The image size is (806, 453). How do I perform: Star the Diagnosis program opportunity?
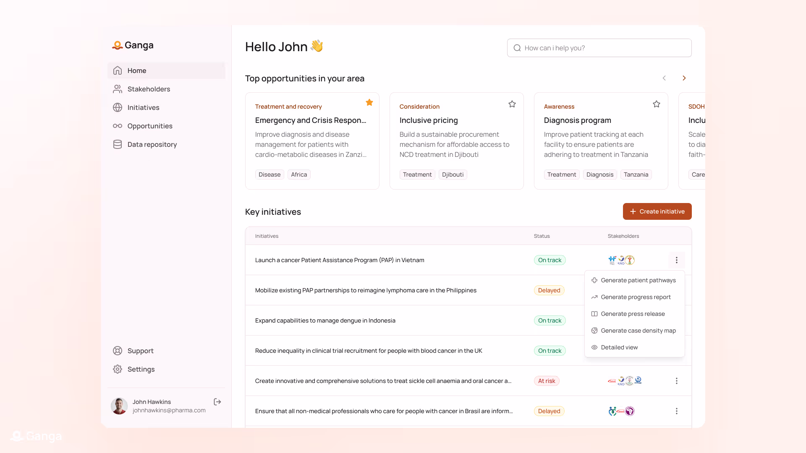coord(656,104)
